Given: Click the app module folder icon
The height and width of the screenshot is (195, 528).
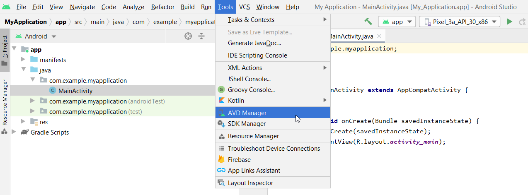Looking at the screenshot, I should coord(25,50).
